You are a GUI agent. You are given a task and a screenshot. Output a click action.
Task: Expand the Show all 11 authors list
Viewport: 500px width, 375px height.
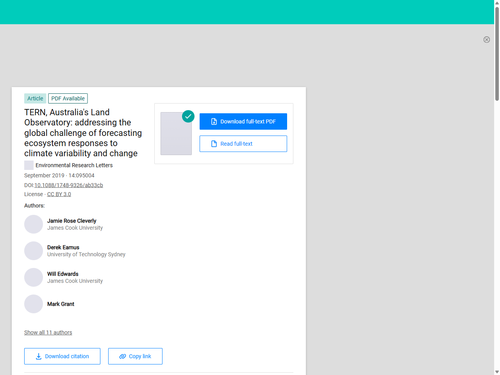[48, 332]
